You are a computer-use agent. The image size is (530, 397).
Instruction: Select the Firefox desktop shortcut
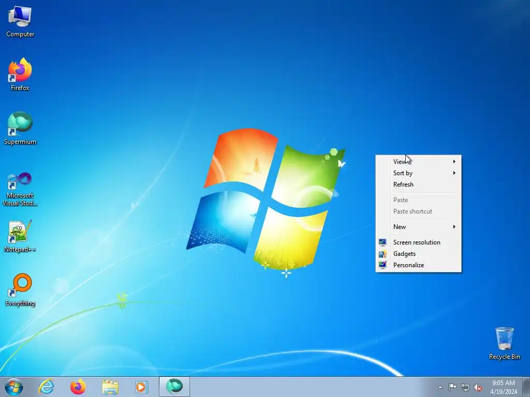pos(20,74)
